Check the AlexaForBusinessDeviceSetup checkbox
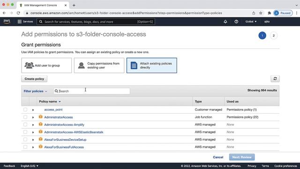Image resolution: width=300 pixels, height=169 pixels. click(x=25, y=139)
